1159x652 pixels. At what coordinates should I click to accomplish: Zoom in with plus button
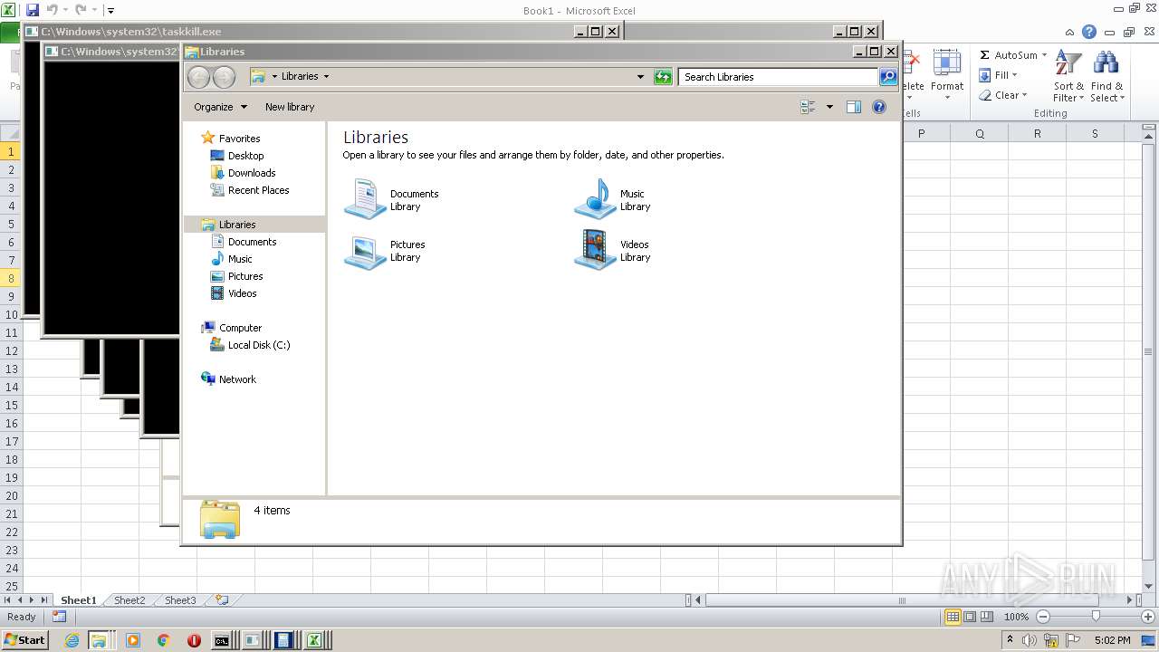[1148, 617]
